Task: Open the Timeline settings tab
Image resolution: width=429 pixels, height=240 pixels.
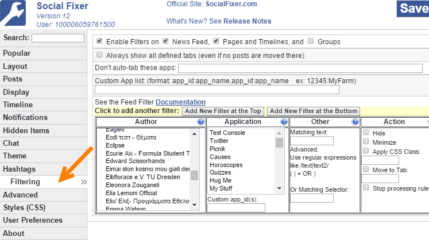Action: coord(43,105)
